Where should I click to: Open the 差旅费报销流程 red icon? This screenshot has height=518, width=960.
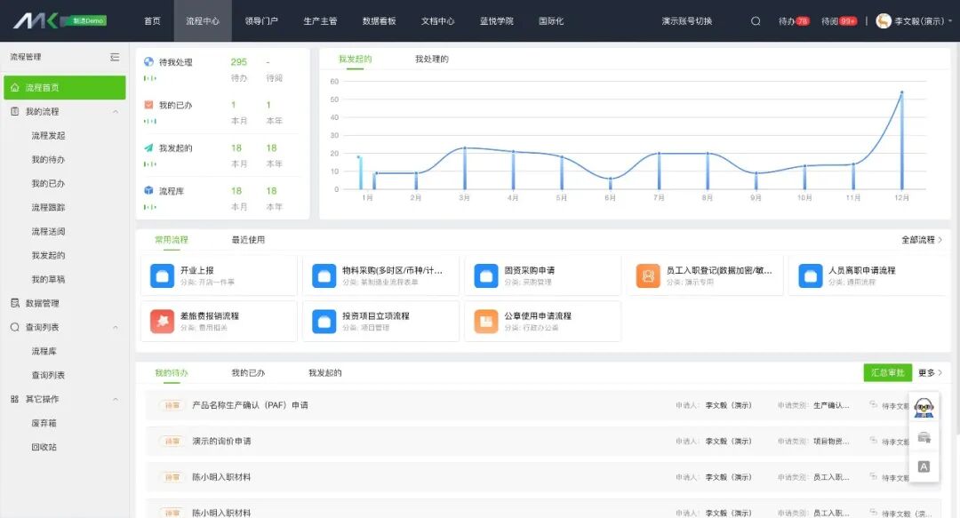(162, 322)
